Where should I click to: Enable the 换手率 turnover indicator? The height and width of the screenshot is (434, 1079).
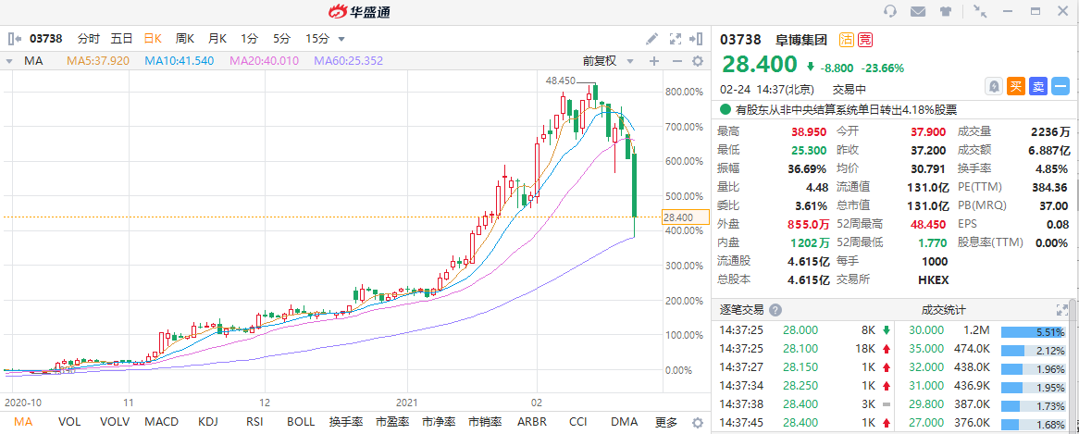(x=346, y=422)
